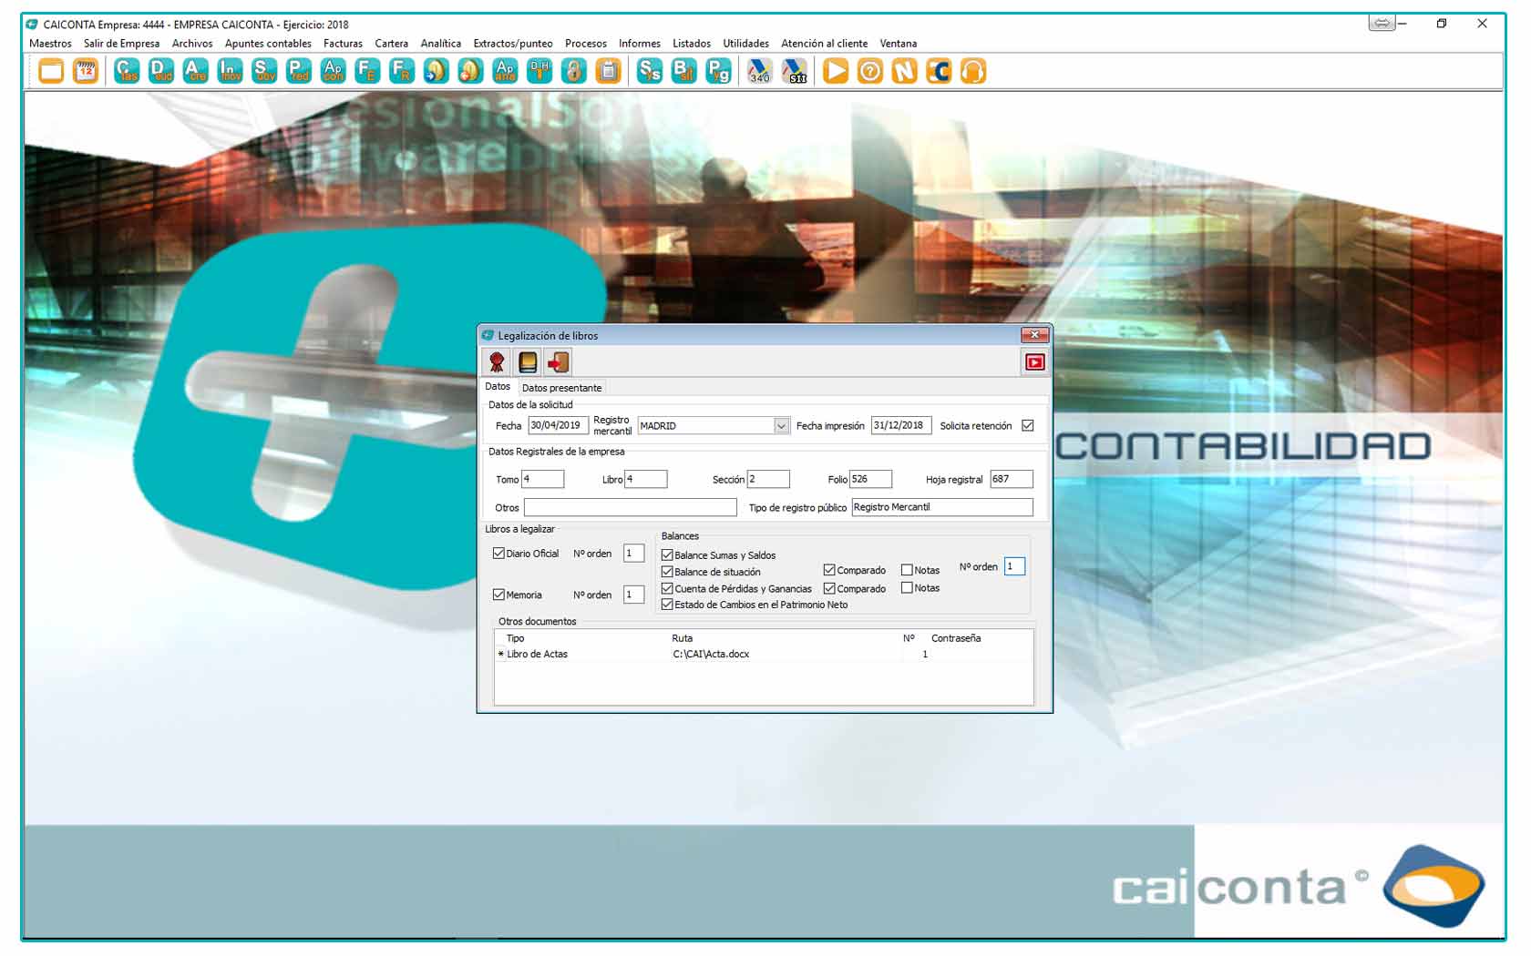The image size is (1531, 956).
Task: Expand the Registro mercantil MADRID dropdown
Action: click(781, 426)
